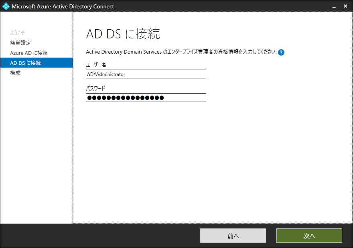Click the ユーザー名 field containing AD¥Administrator

pos(146,74)
